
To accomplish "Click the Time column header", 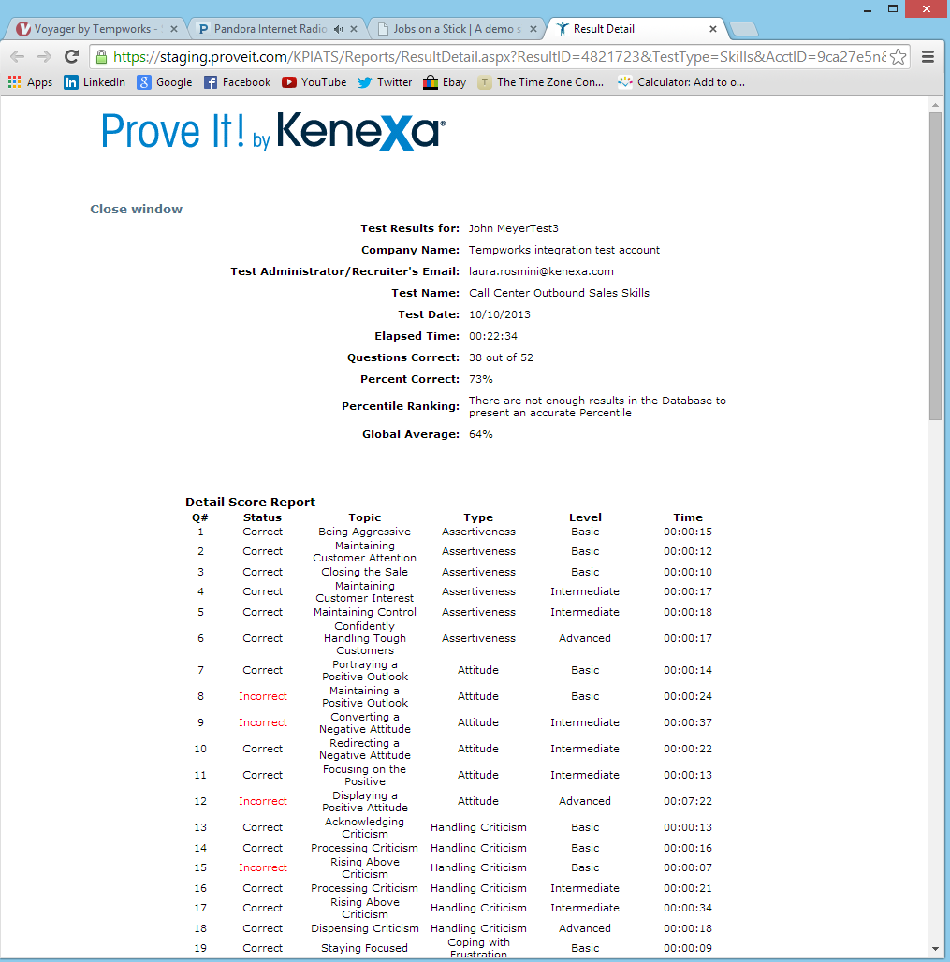I will coord(688,517).
